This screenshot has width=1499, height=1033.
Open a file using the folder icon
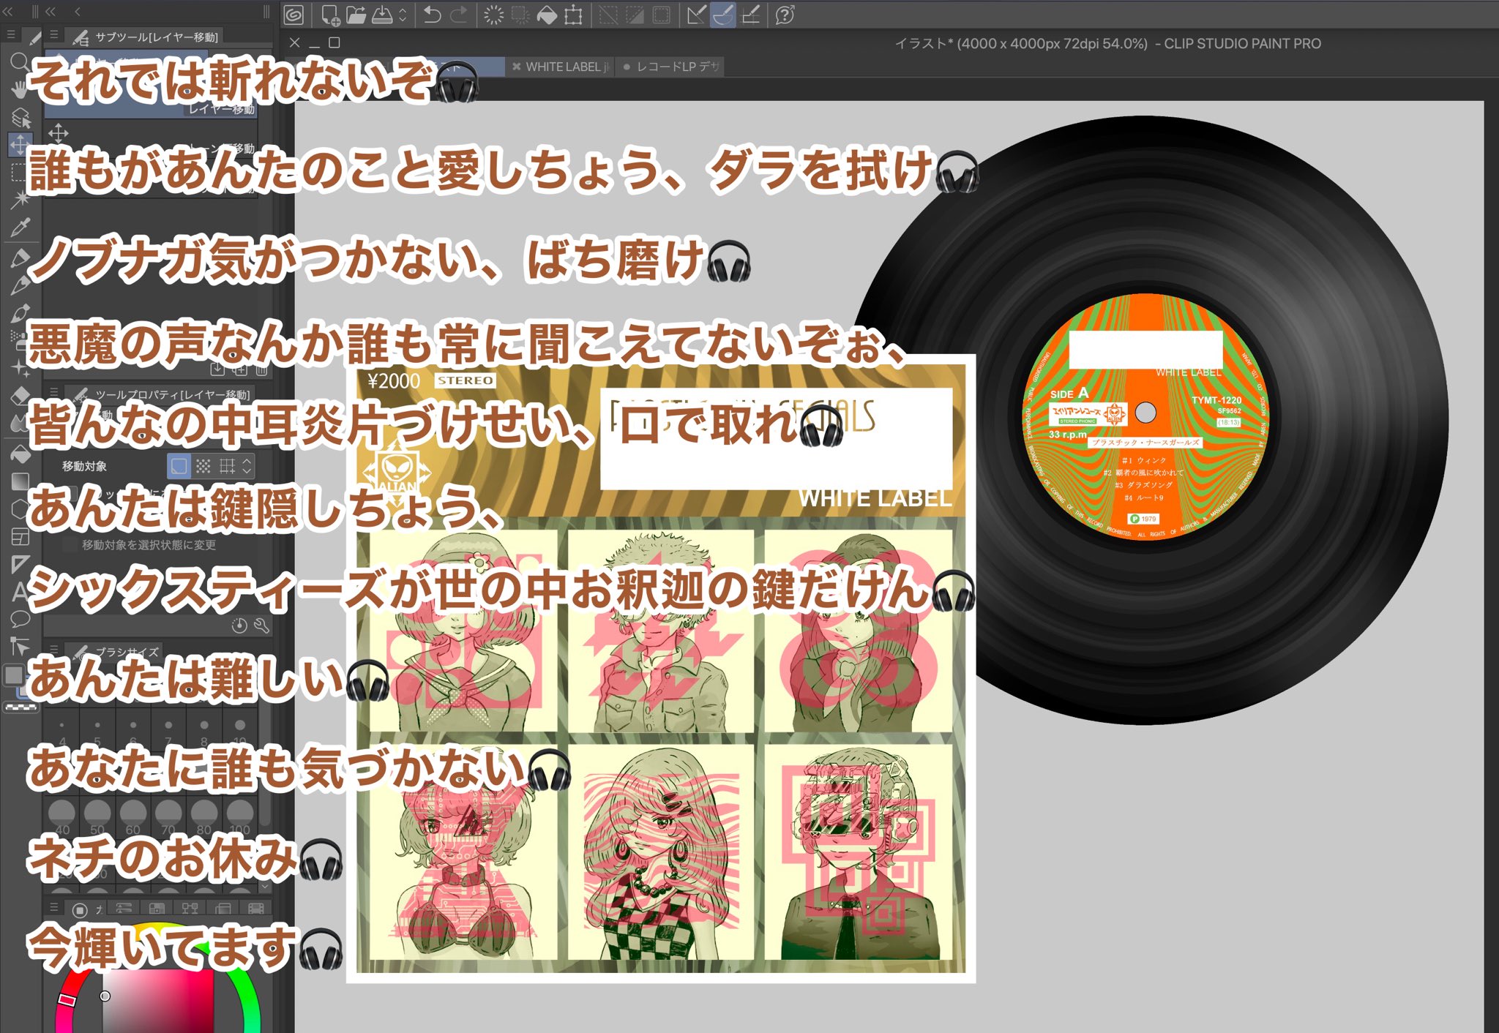(x=356, y=15)
